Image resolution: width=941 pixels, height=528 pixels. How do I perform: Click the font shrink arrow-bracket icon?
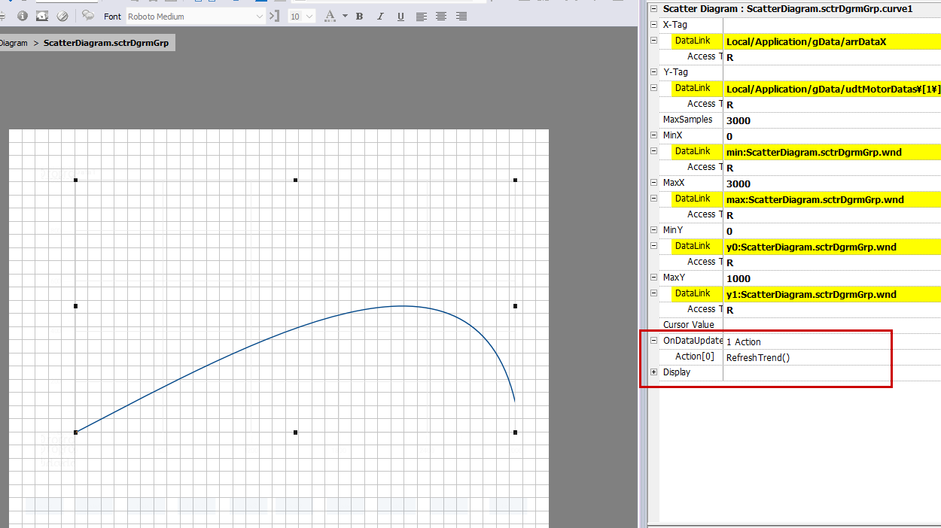click(275, 16)
